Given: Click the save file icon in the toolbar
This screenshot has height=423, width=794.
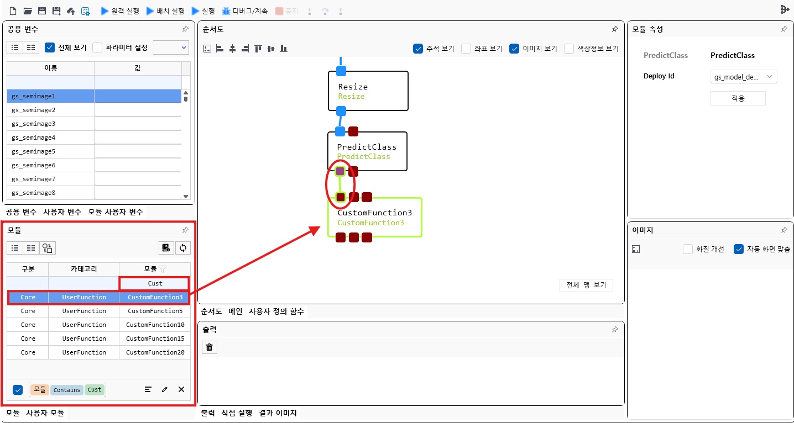Looking at the screenshot, I should pyautogui.click(x=41, y=9).
